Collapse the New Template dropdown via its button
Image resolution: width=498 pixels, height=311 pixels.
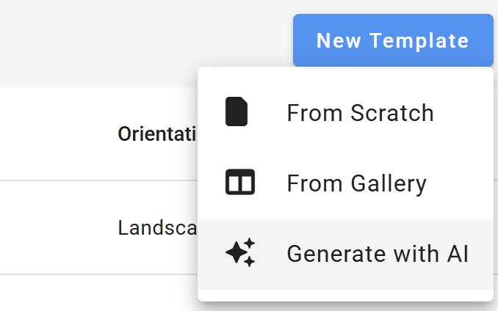pos(393,40)
